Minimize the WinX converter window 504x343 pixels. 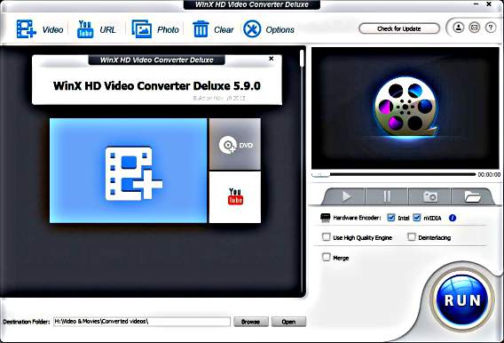point(476,4)
